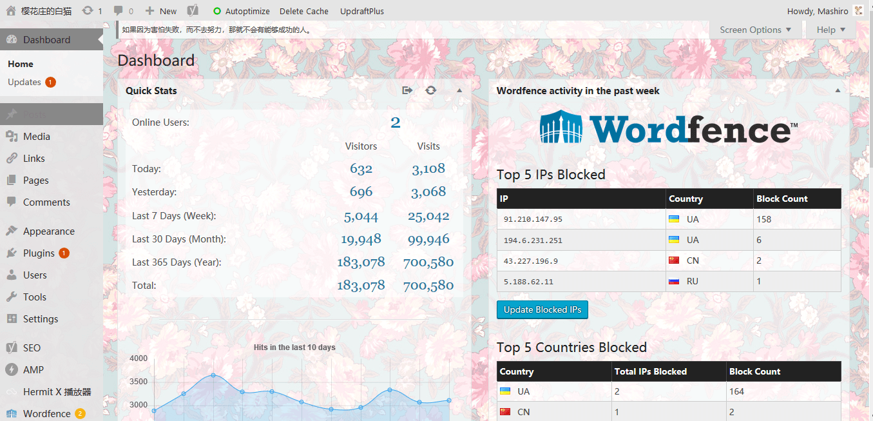Click the SEO Yoast icon in sidebar
The image size is (873, 421).
point(12,348)
